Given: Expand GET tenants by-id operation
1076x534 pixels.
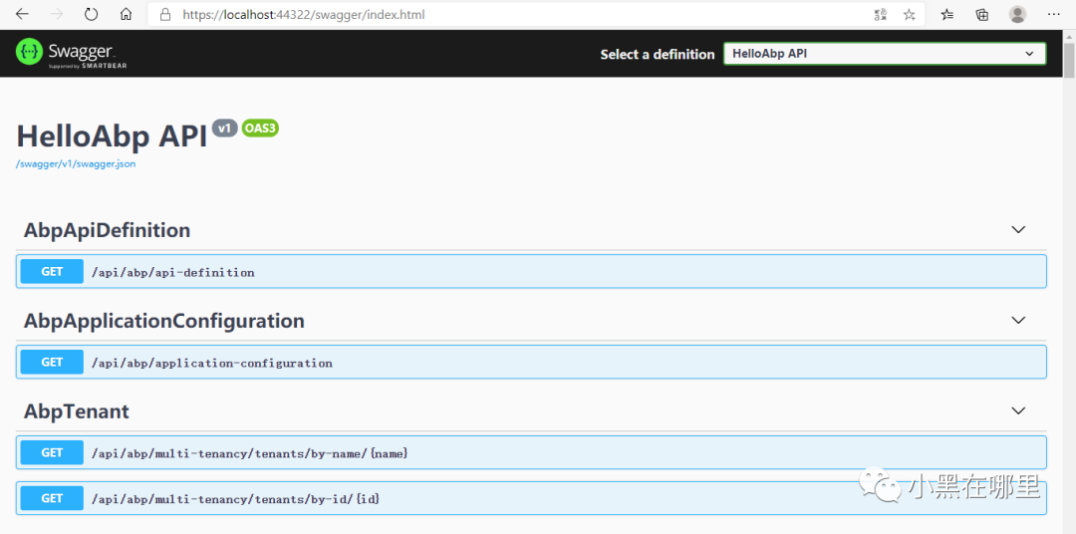Looking at the screenshot, I should point(531,498).
